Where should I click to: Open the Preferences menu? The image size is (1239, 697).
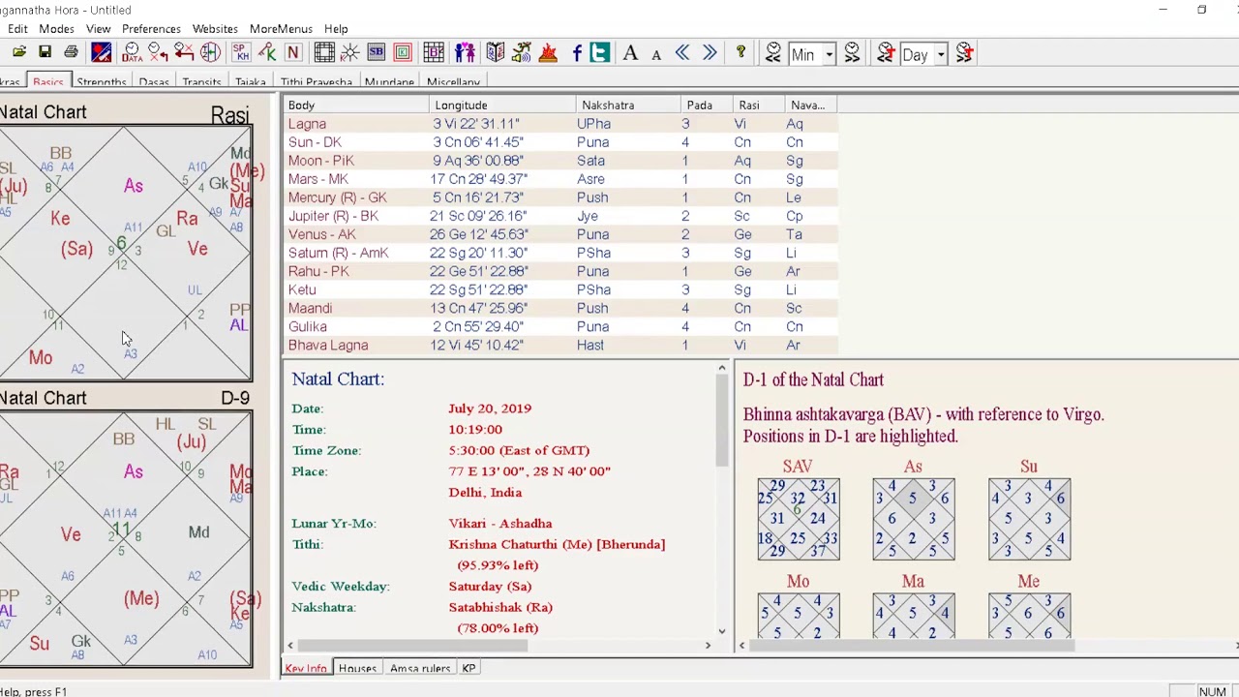pyautogui.click(x=151, y=29)
